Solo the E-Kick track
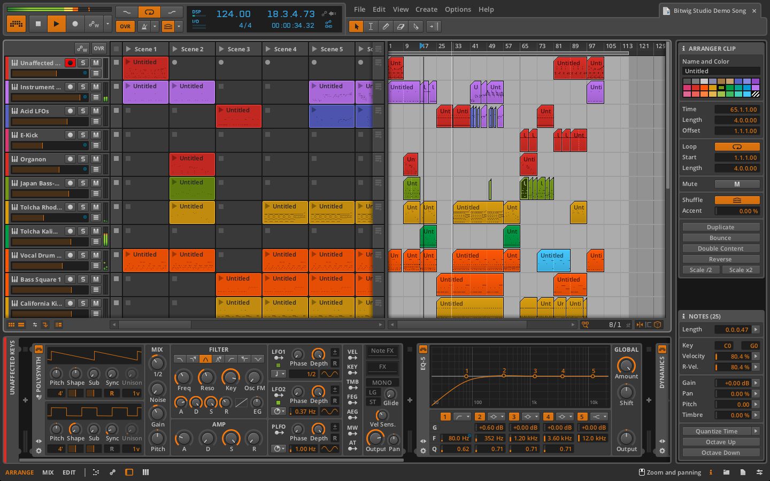Image resolution: width=770 pixels, height=481 pixels. 83,135
